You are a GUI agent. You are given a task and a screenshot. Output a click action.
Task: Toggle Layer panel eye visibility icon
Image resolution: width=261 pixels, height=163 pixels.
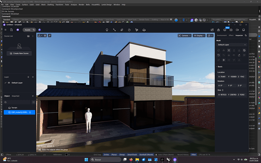point(33,77)
